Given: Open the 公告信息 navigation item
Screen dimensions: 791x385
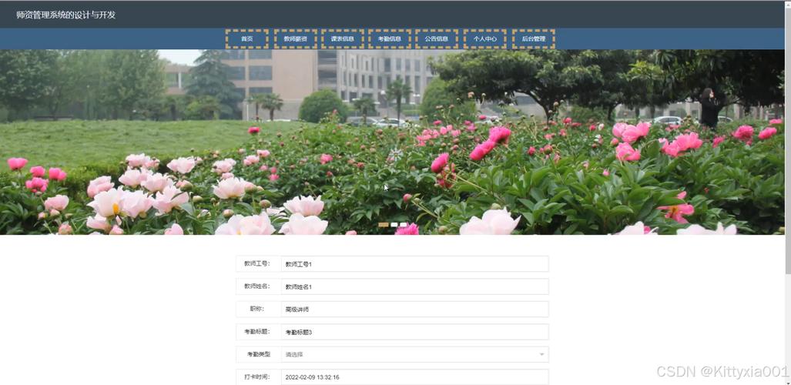Looking at the screenshot, I should (x=437, y=38).
